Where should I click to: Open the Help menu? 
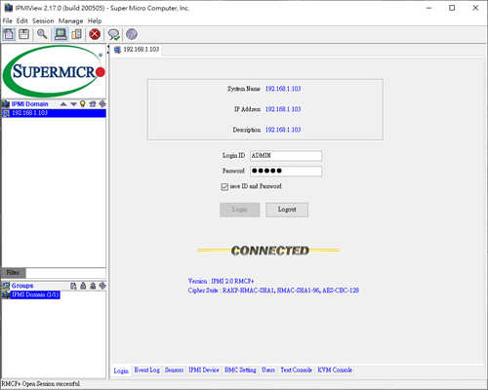point(95,20)
